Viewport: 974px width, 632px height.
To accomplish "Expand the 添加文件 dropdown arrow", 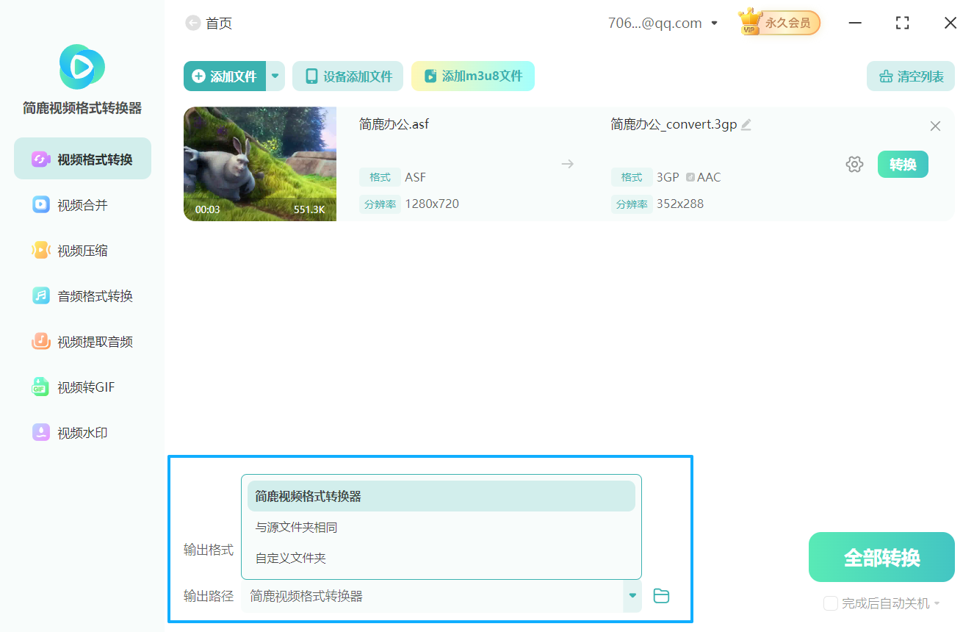I will click(x=275, y=76).
